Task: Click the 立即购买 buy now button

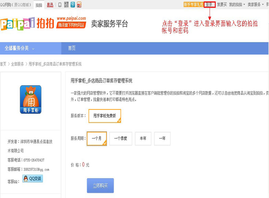Action: (100, 186)
